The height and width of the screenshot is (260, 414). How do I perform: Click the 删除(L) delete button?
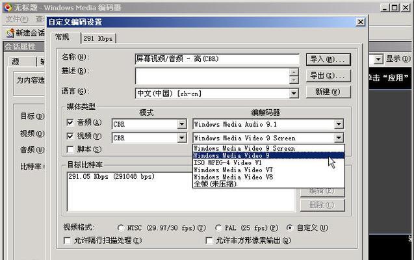(x=322, y=205)
